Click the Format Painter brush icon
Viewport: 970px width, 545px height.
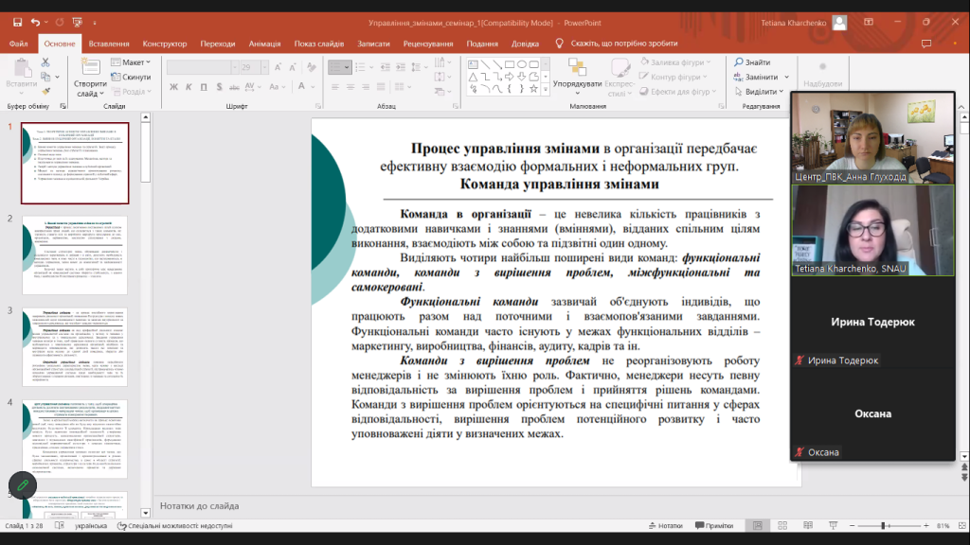point(45,92)
